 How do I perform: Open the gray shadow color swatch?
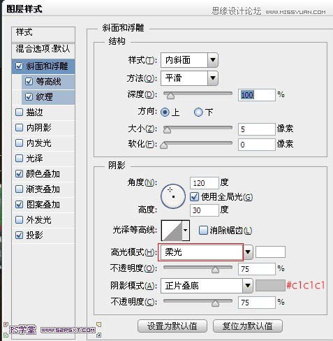[270, 286]
